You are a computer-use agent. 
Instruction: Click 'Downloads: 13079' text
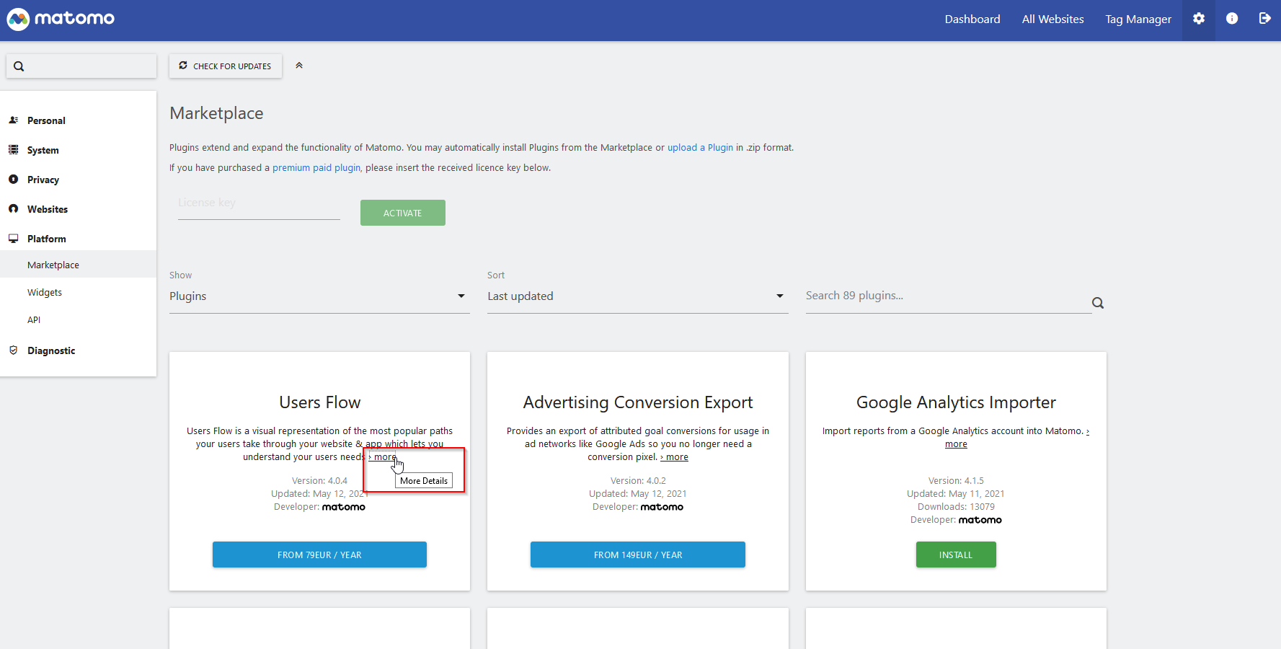tap(956, 507)
